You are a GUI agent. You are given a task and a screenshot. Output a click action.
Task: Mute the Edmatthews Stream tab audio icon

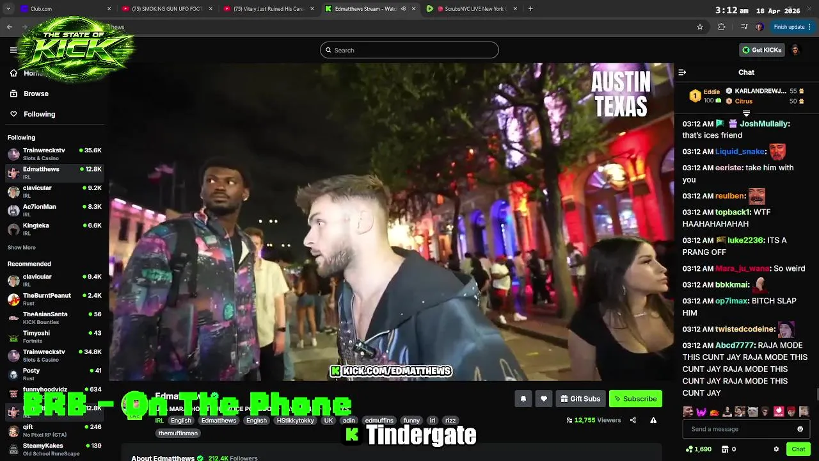404,9
